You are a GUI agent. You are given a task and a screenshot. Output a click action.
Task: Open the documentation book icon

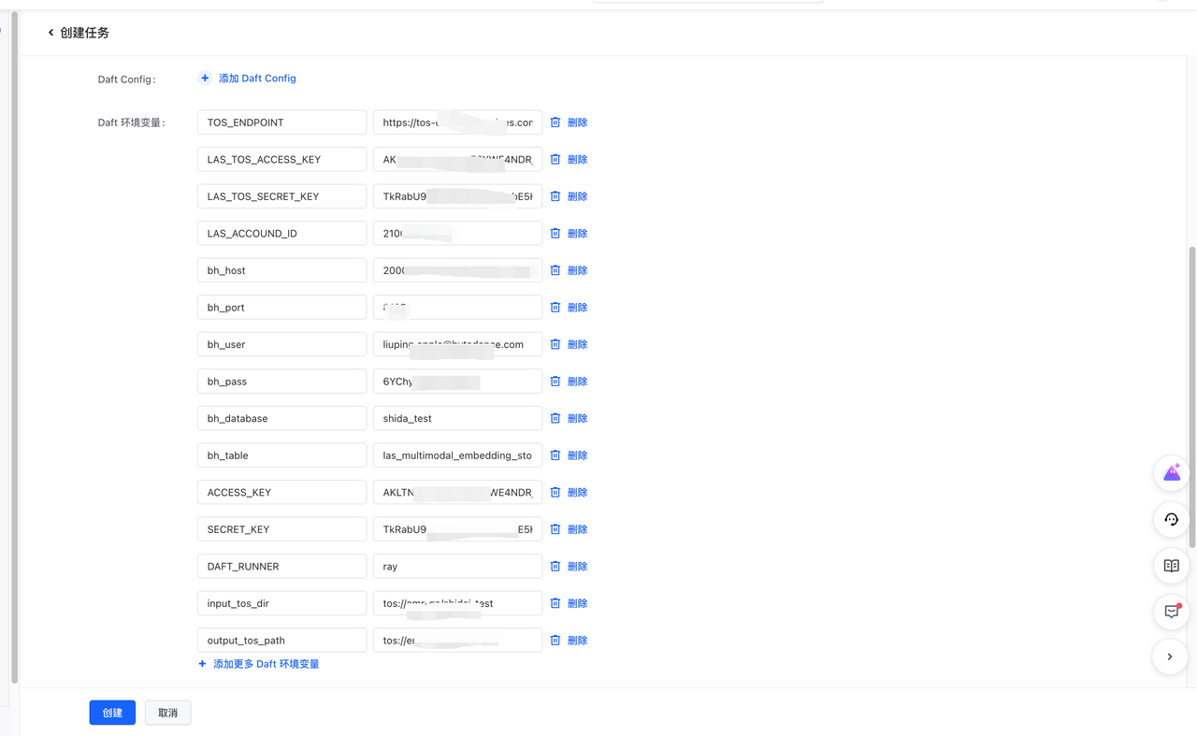1172,566
